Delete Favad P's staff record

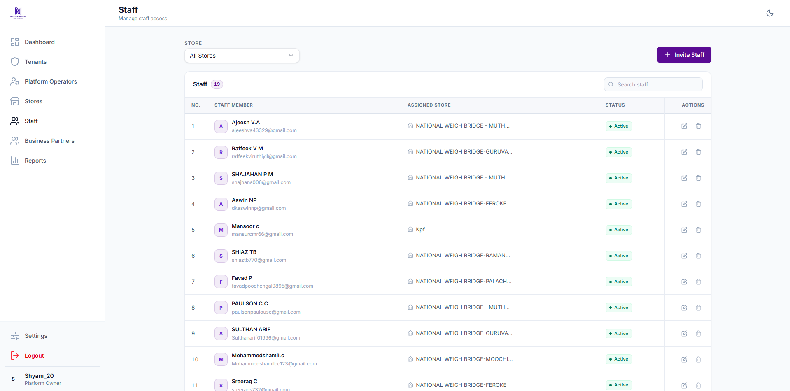click(x=698, y=282)
